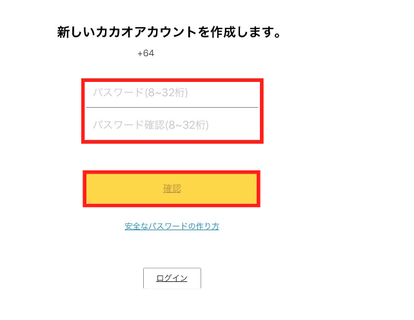Open the 安全なパスワードの作り方 link
This screenshot has width=414, height=320.
pos(172,226)
